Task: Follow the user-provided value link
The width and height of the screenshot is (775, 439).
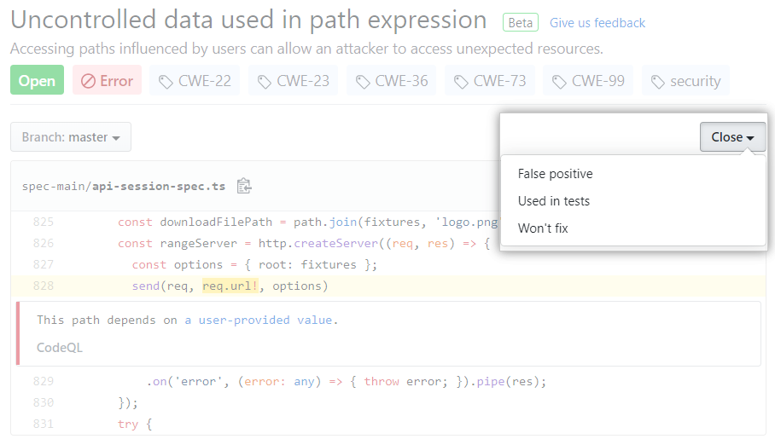Action: (265, 321)
